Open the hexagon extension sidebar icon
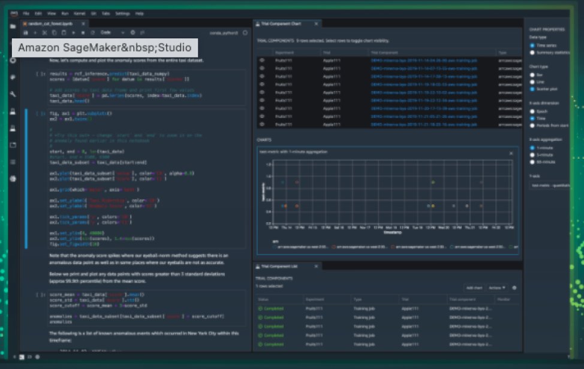This screenshot has height=369, width=584. 13,179
